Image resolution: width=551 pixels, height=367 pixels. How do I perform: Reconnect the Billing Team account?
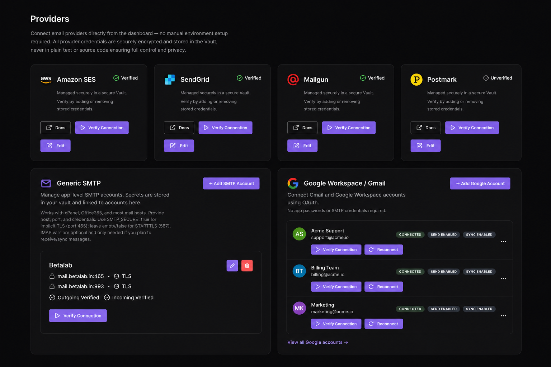(x=384, y=287)
